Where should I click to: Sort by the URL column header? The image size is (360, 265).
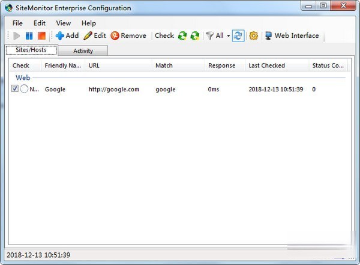point(118,65)
